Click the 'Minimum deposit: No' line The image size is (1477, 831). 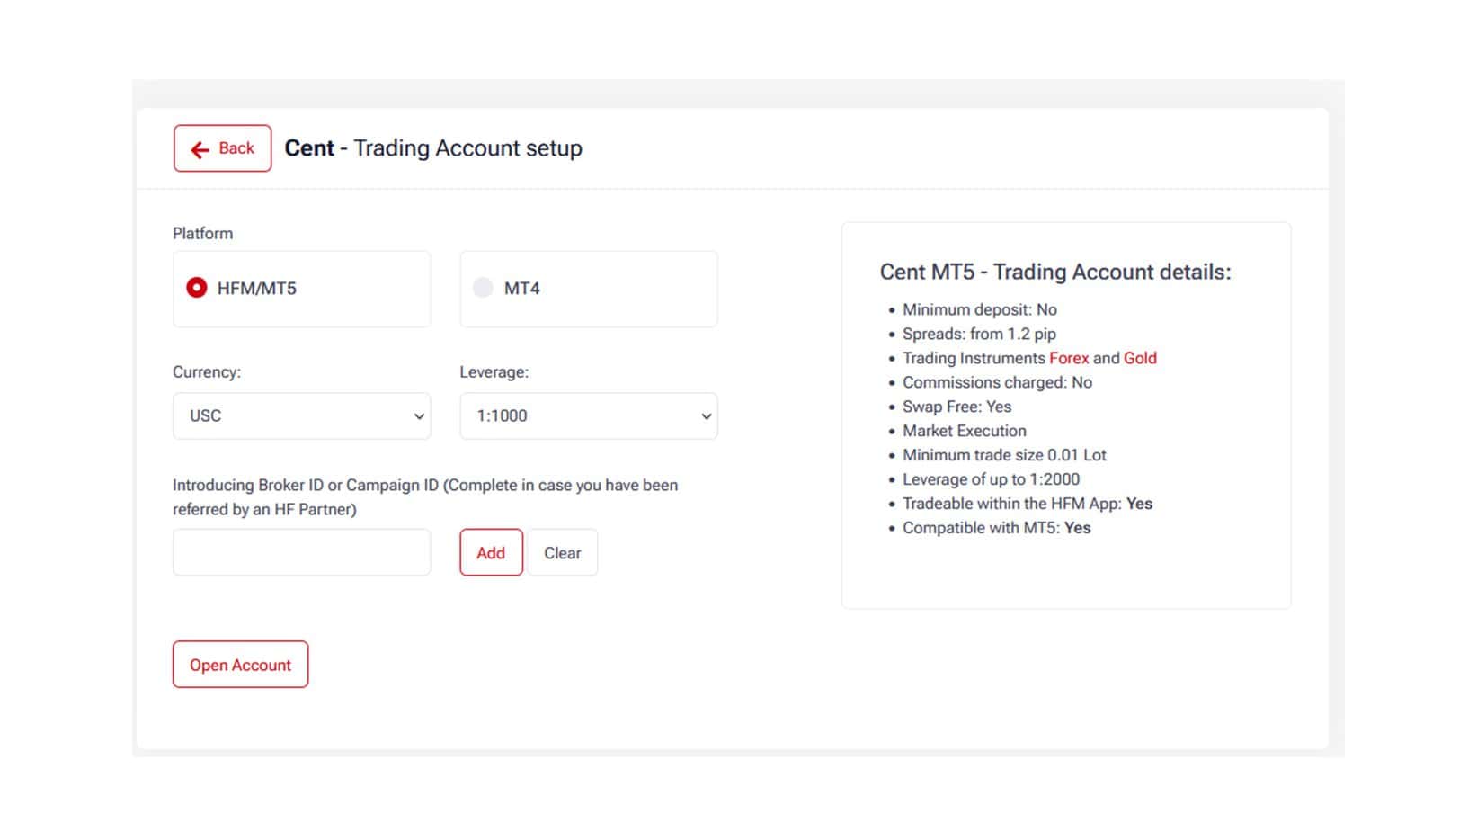click(x=980, y=309)
